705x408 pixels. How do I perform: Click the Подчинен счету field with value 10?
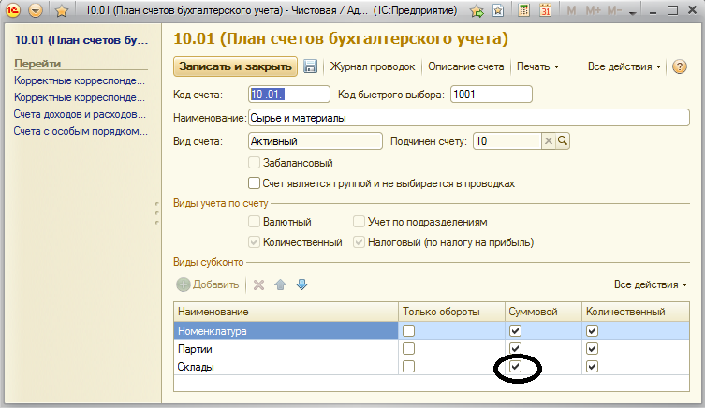click(507, 141)
